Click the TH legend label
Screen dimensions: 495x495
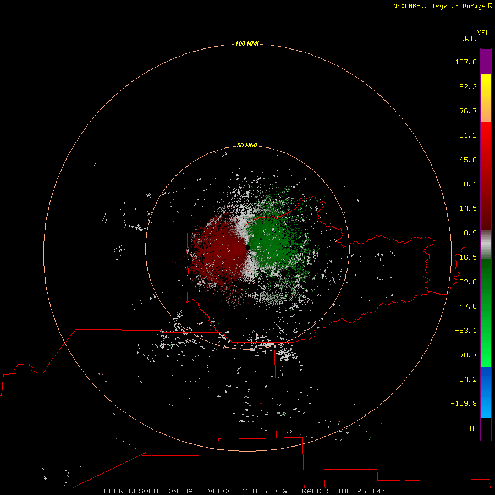click(x=472, y=428)
